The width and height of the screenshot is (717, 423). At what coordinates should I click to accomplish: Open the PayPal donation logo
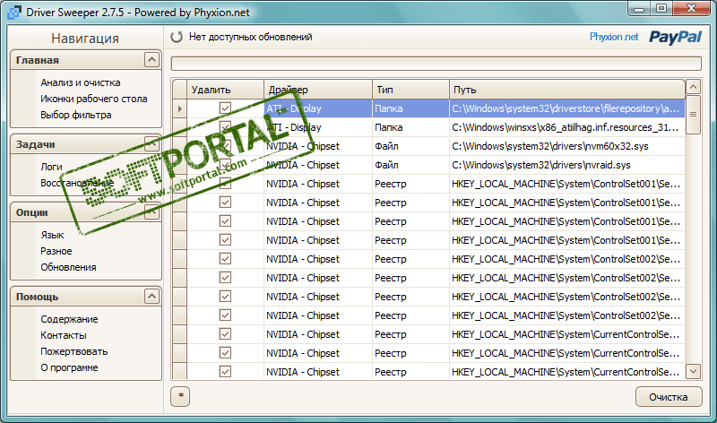point(676,37)
